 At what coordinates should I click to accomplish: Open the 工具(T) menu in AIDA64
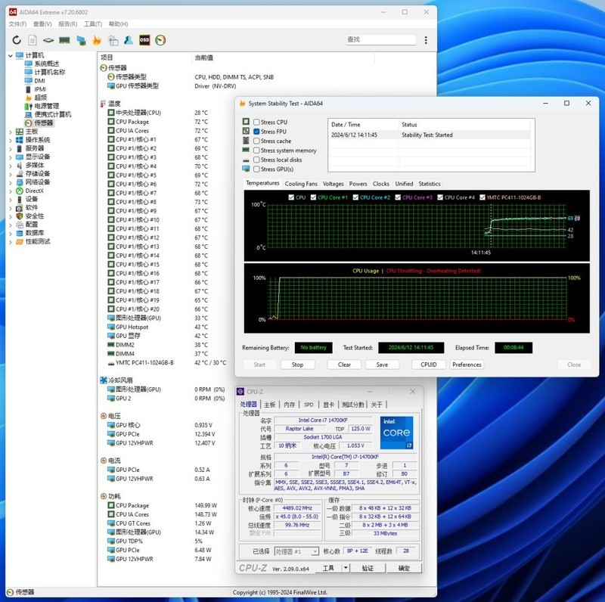click(x=92, y=24)
